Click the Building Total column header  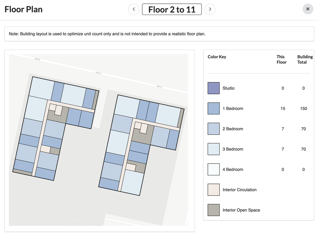pos(305,59)
